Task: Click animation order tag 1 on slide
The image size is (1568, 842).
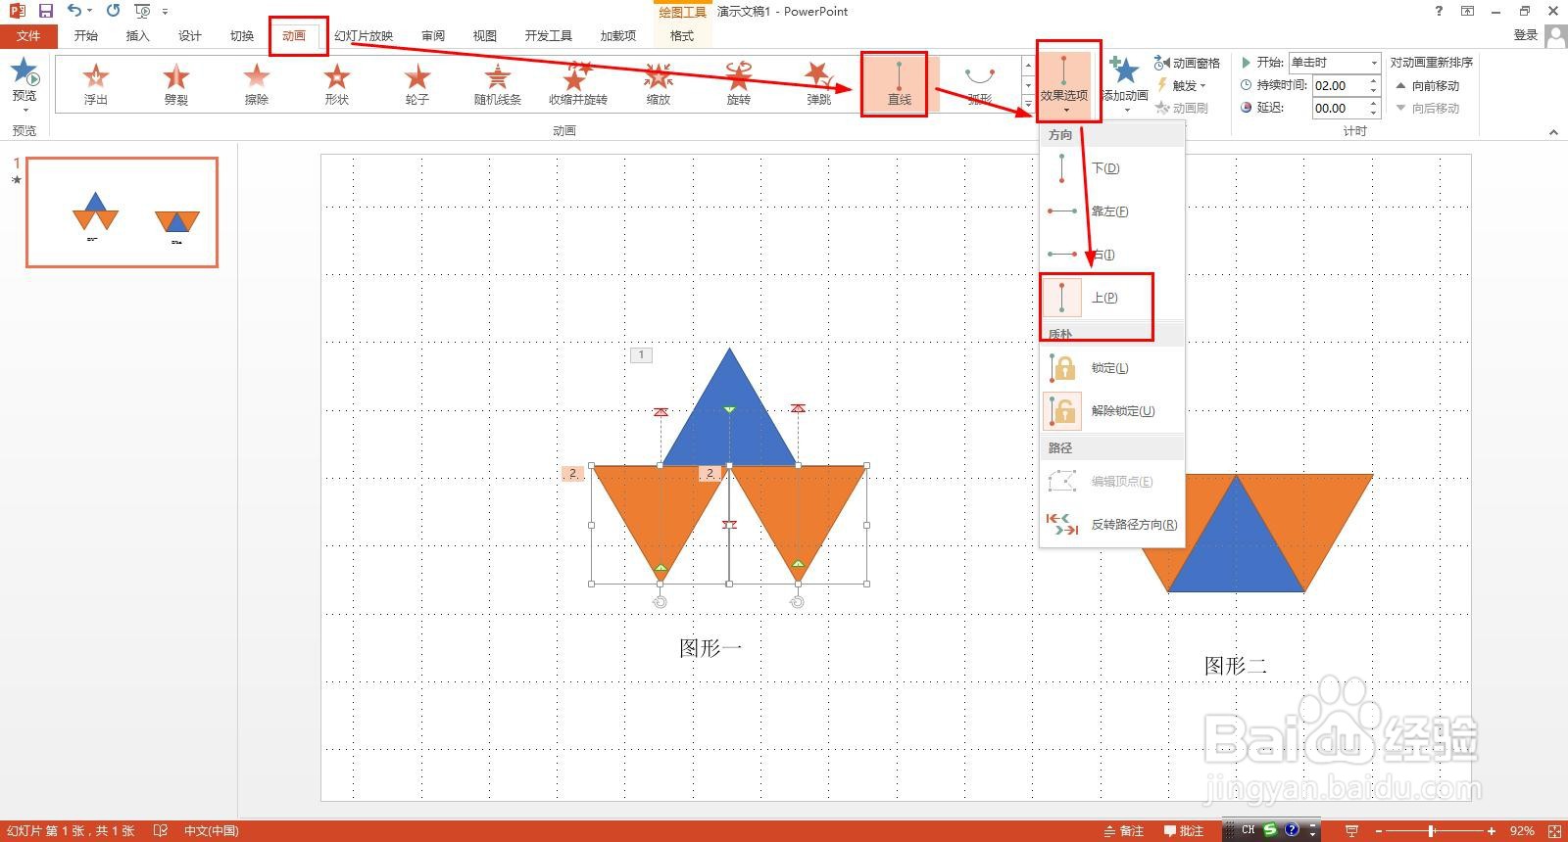Action: click(x=641, y=355)
